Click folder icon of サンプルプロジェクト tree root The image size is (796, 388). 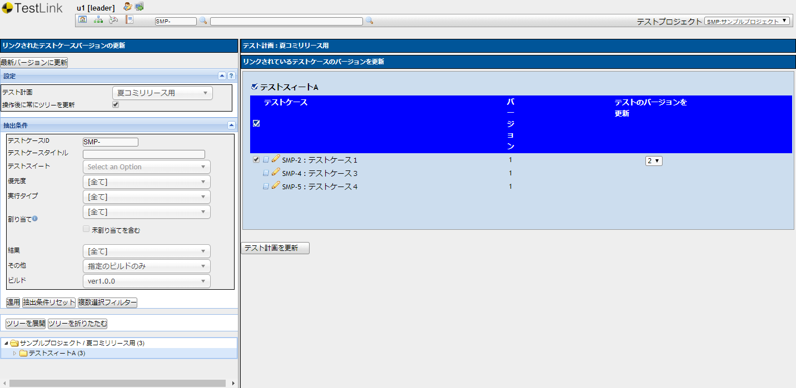click(x=14, y=343)
